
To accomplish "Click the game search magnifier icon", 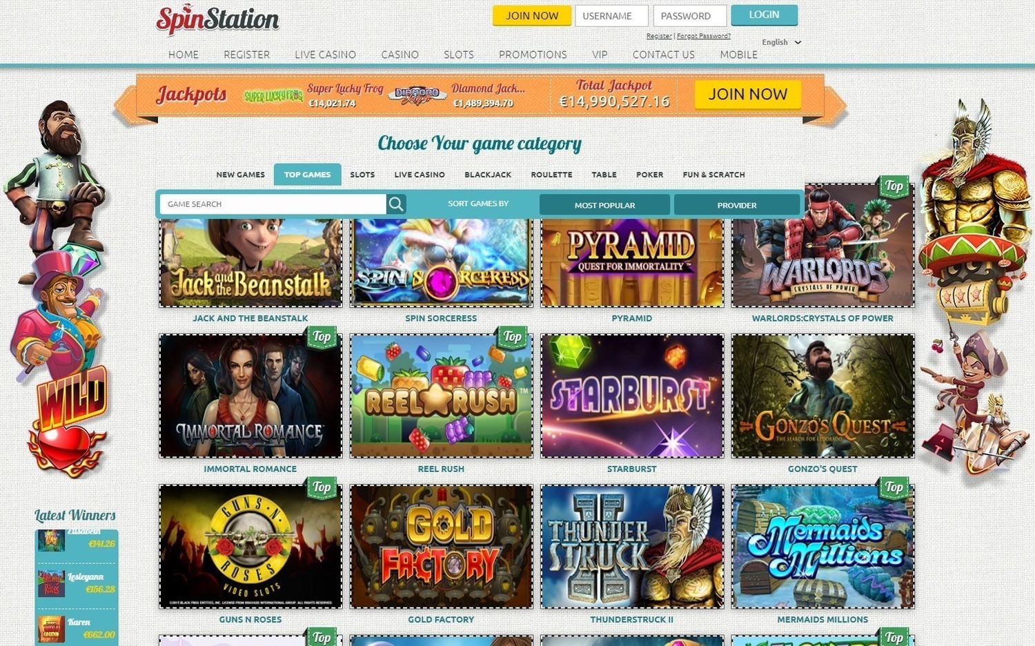I will click(396, 204).
